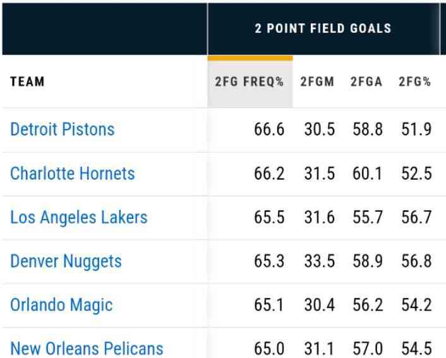Select Detroit Pistons 2FG% value 51.9

(x=416, y=130)
